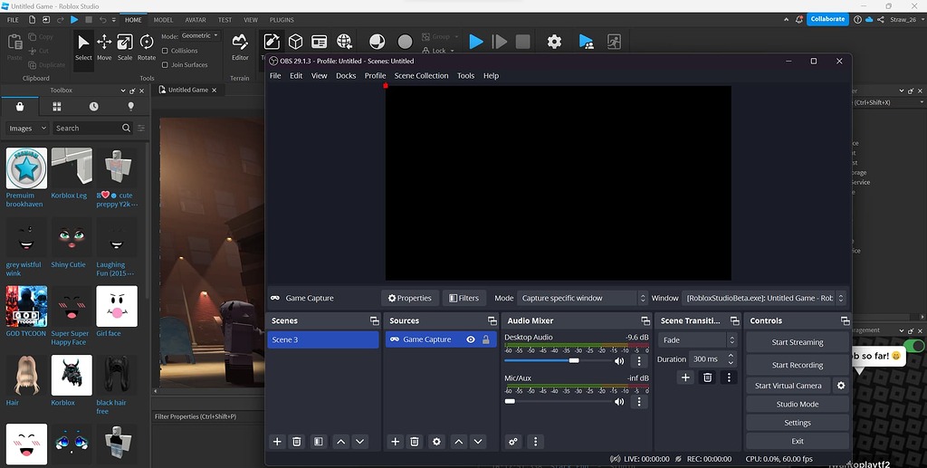The width and height of the screenshot is (927, 468).
Task: Add a new source in OBS Sources dock
Action: [x=395, y=442]
